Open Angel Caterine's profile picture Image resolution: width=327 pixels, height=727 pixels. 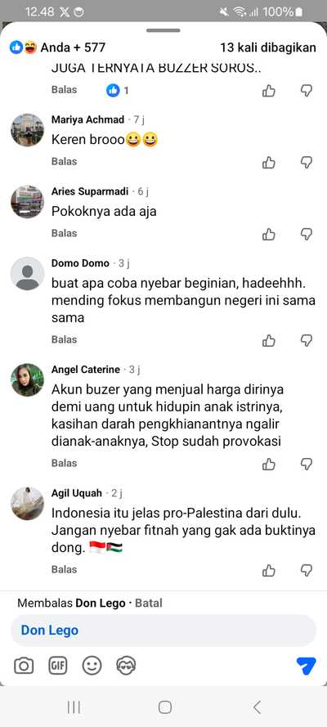tap(27, 379)
